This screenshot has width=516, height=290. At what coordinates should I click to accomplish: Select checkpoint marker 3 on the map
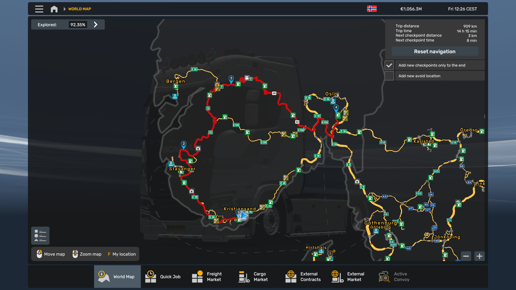(231, 79)
